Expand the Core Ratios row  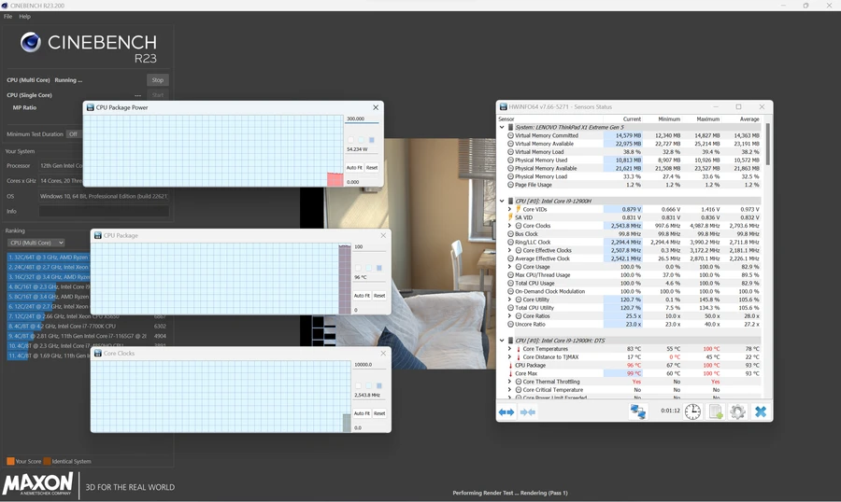[509, 315]
